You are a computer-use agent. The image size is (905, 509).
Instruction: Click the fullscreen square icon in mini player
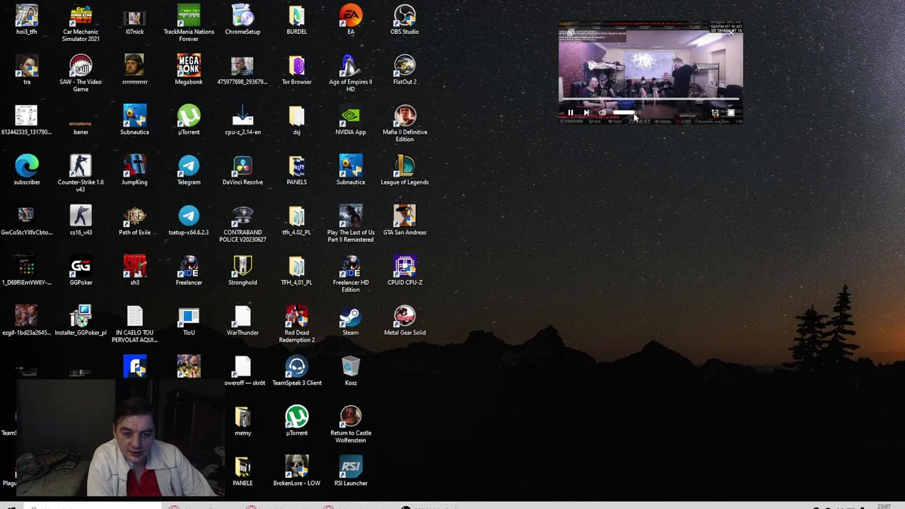pos(731,112)
